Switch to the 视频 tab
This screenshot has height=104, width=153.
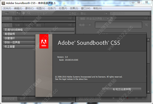(x=22, y=99)
